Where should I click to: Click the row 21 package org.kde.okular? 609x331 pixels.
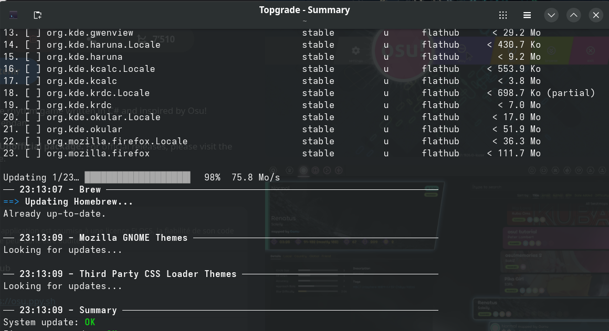click(85, 129)
